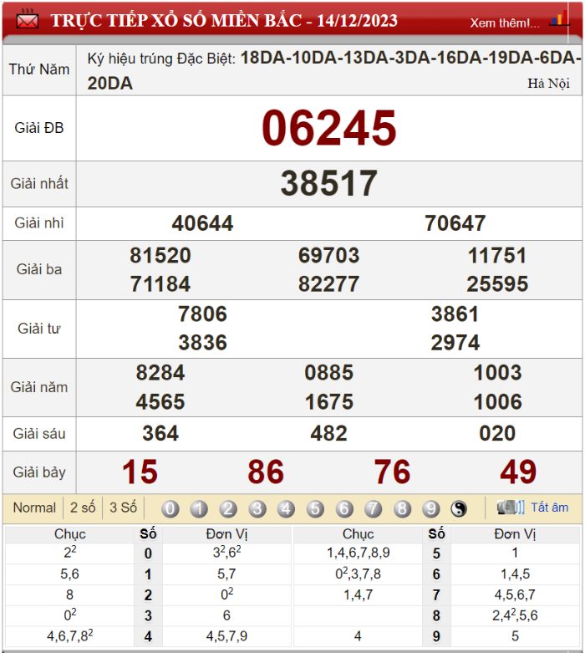Click third prize number 25595
Screen dimensions: 585x653
point(497,284)
